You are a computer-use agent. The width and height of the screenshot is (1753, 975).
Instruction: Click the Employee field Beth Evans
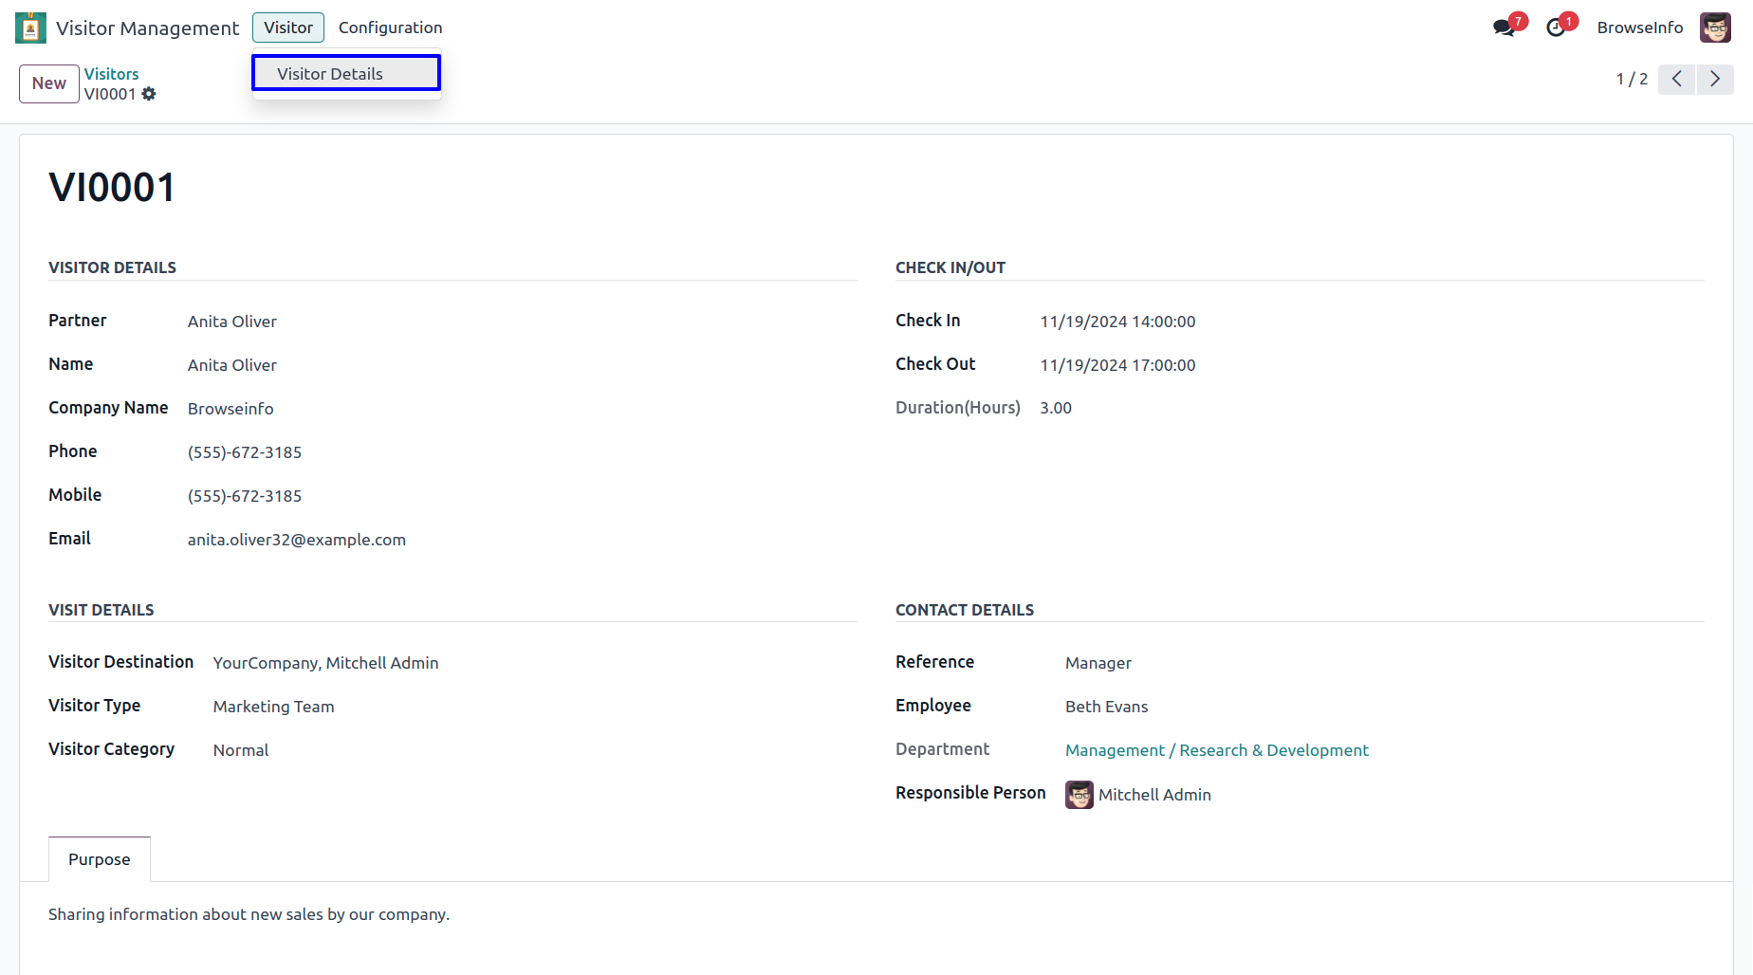(1106, 707)
